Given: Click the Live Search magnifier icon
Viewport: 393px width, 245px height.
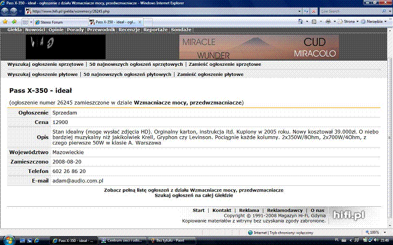Looking at the screenshot, I should 384,11.
